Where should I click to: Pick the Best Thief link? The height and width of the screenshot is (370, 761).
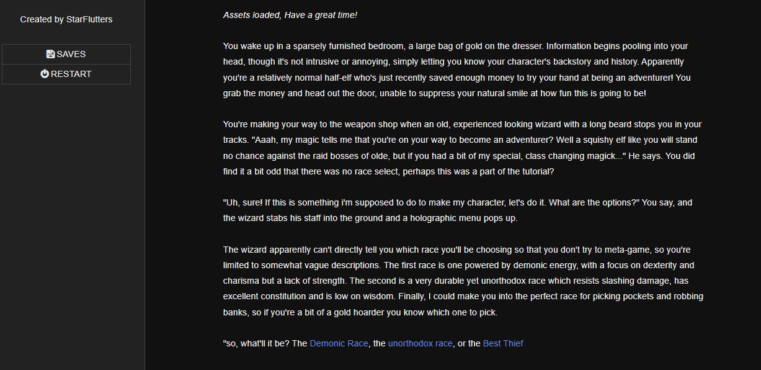pos(502,343)
